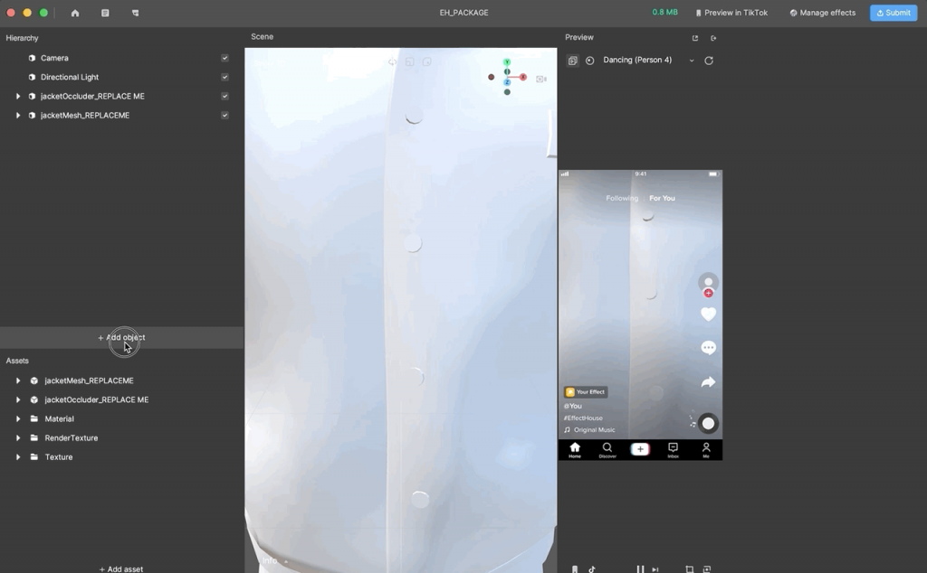Viewport: 927px width, 573px height.
Task: Click the scene camera view icon
Action: [x=541, y=79]
